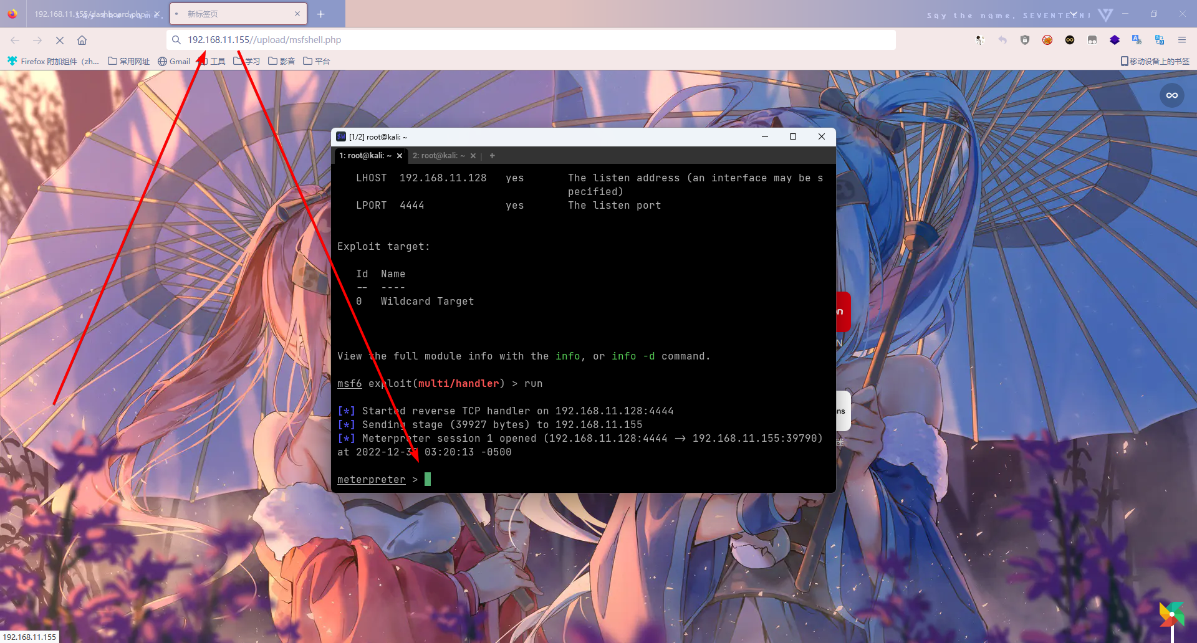The width and height of the screenshot is (1197, 643).
Task: Click the search magnifier in the address bar
Action: click(176, 40)
